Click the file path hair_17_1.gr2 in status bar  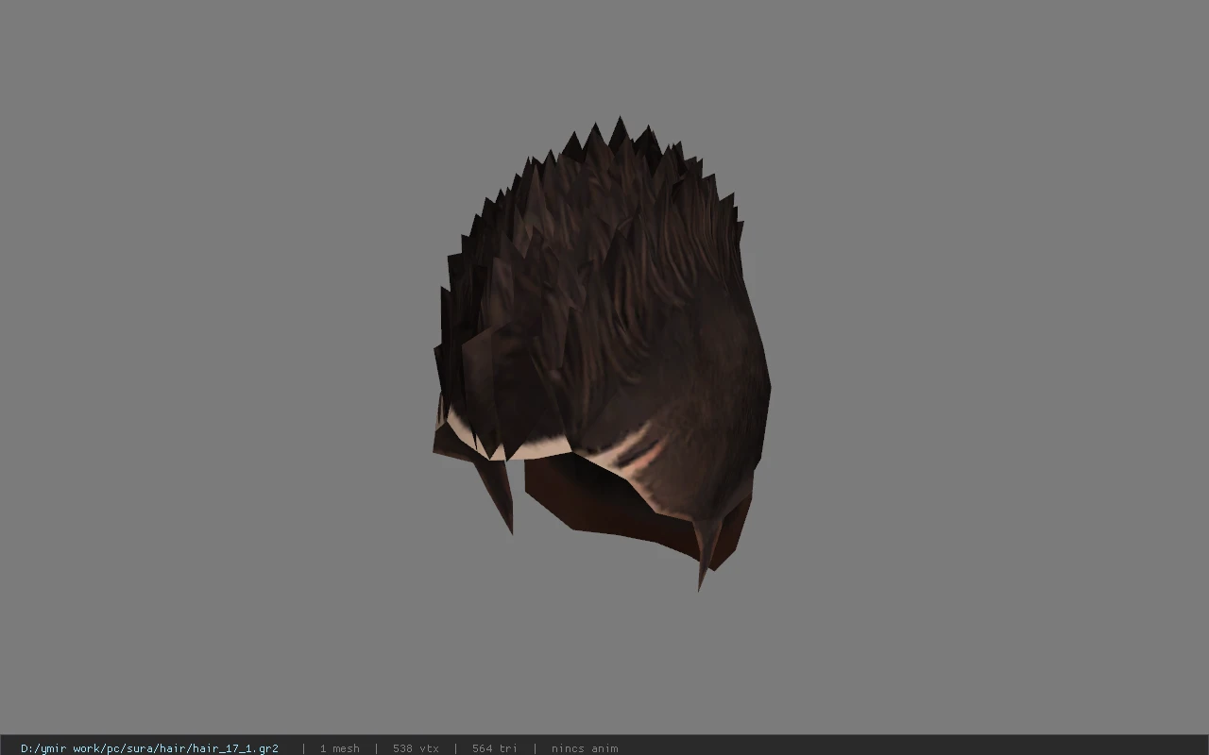149,748
